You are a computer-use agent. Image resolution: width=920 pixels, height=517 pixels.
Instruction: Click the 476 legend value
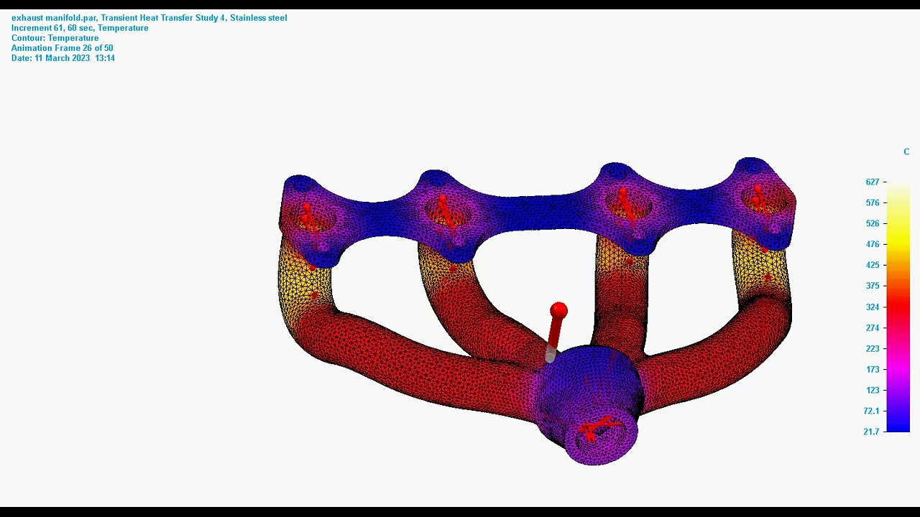(873, 245)
